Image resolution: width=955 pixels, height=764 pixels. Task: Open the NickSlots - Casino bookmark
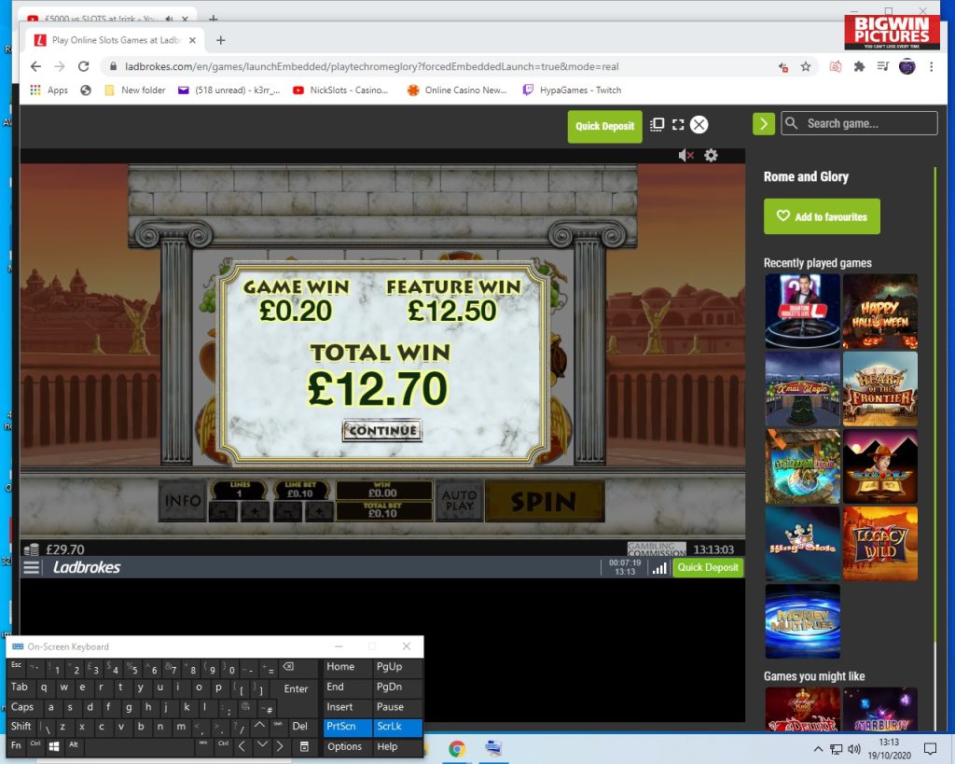[x=340, y=90]
